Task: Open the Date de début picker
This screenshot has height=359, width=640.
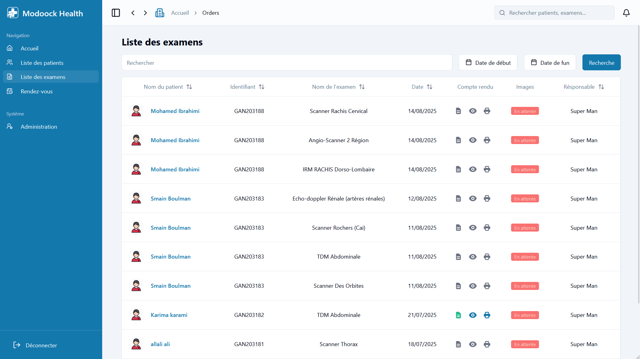Action: click(488, 63)
